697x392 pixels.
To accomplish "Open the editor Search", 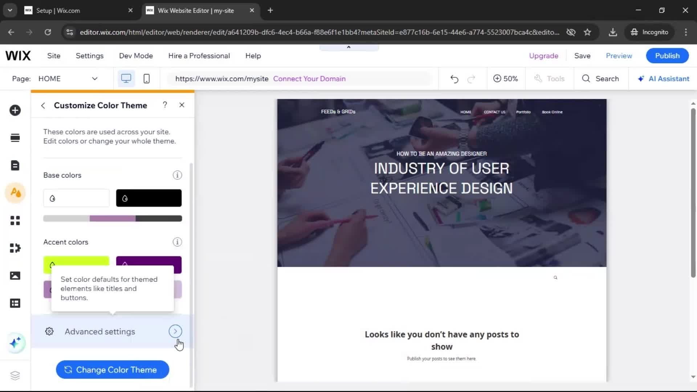I will (x=600, y=79).
